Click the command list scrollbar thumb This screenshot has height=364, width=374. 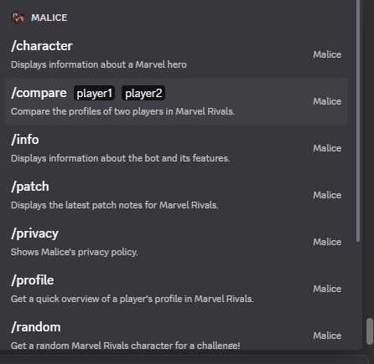point(358,120)
